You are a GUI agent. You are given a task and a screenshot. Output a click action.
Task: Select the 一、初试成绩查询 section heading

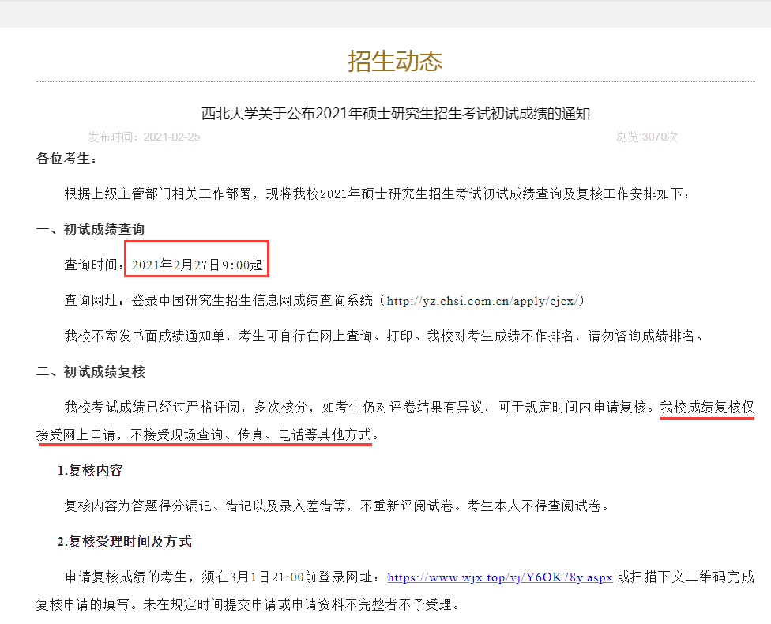90,229
